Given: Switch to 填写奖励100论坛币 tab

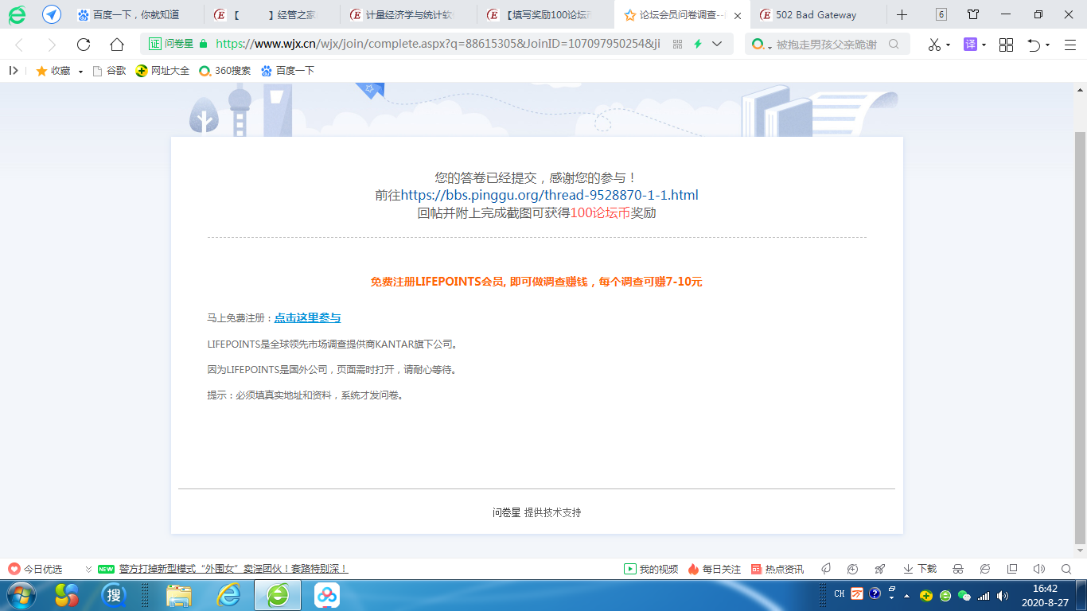Looking at the screenshot, I should (547, 14).
